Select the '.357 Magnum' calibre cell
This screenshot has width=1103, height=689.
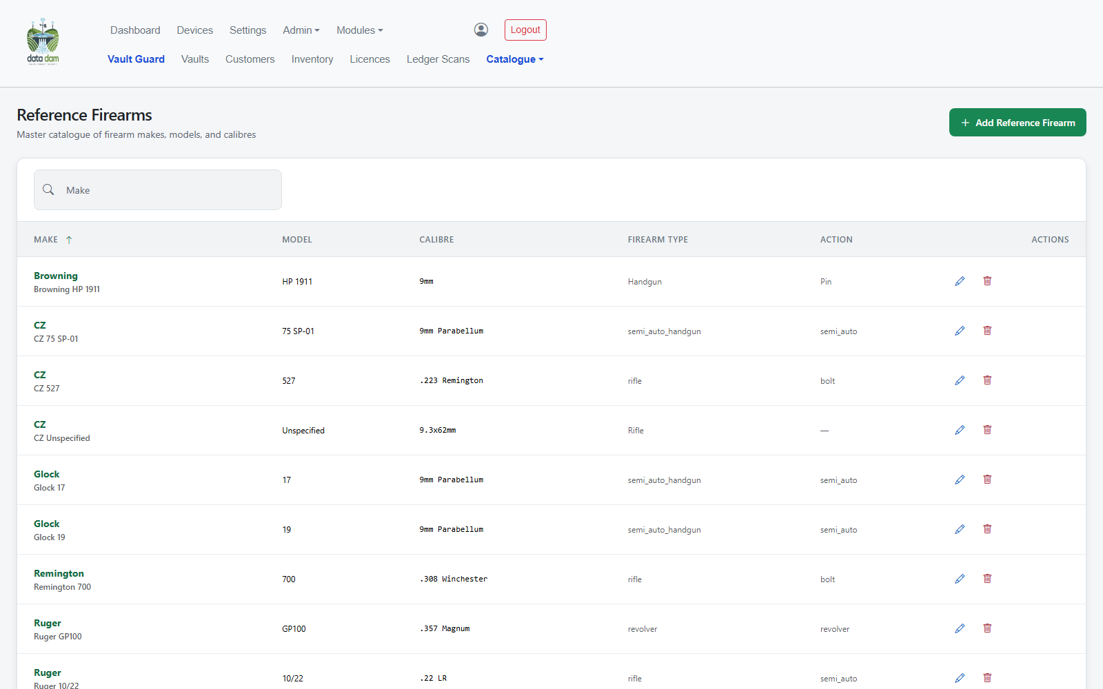[445, 628]
